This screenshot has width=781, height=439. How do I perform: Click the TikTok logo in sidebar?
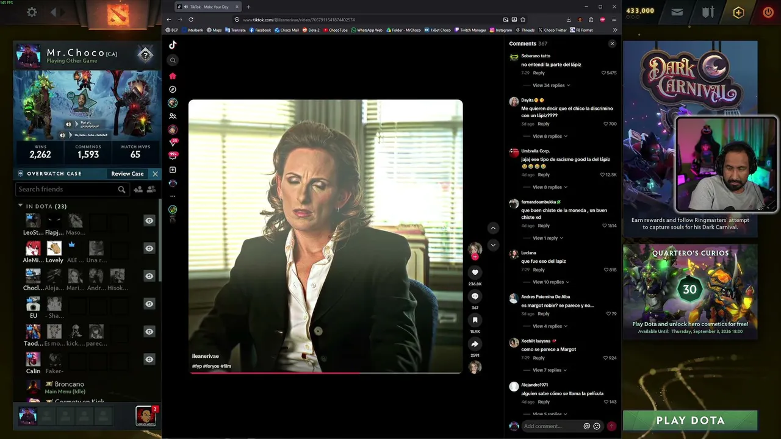coord(173,45)
